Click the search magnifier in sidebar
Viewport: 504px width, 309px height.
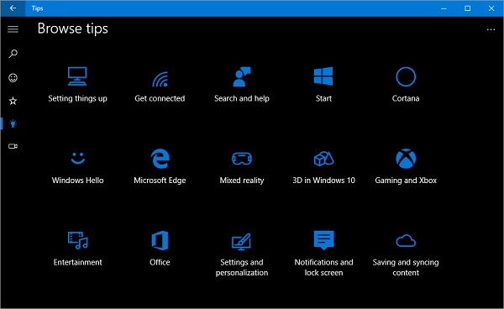pyautogui.click(x=13, y=54)
